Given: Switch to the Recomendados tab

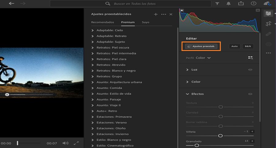Looking at the screenshot, I should pos(102,22).
